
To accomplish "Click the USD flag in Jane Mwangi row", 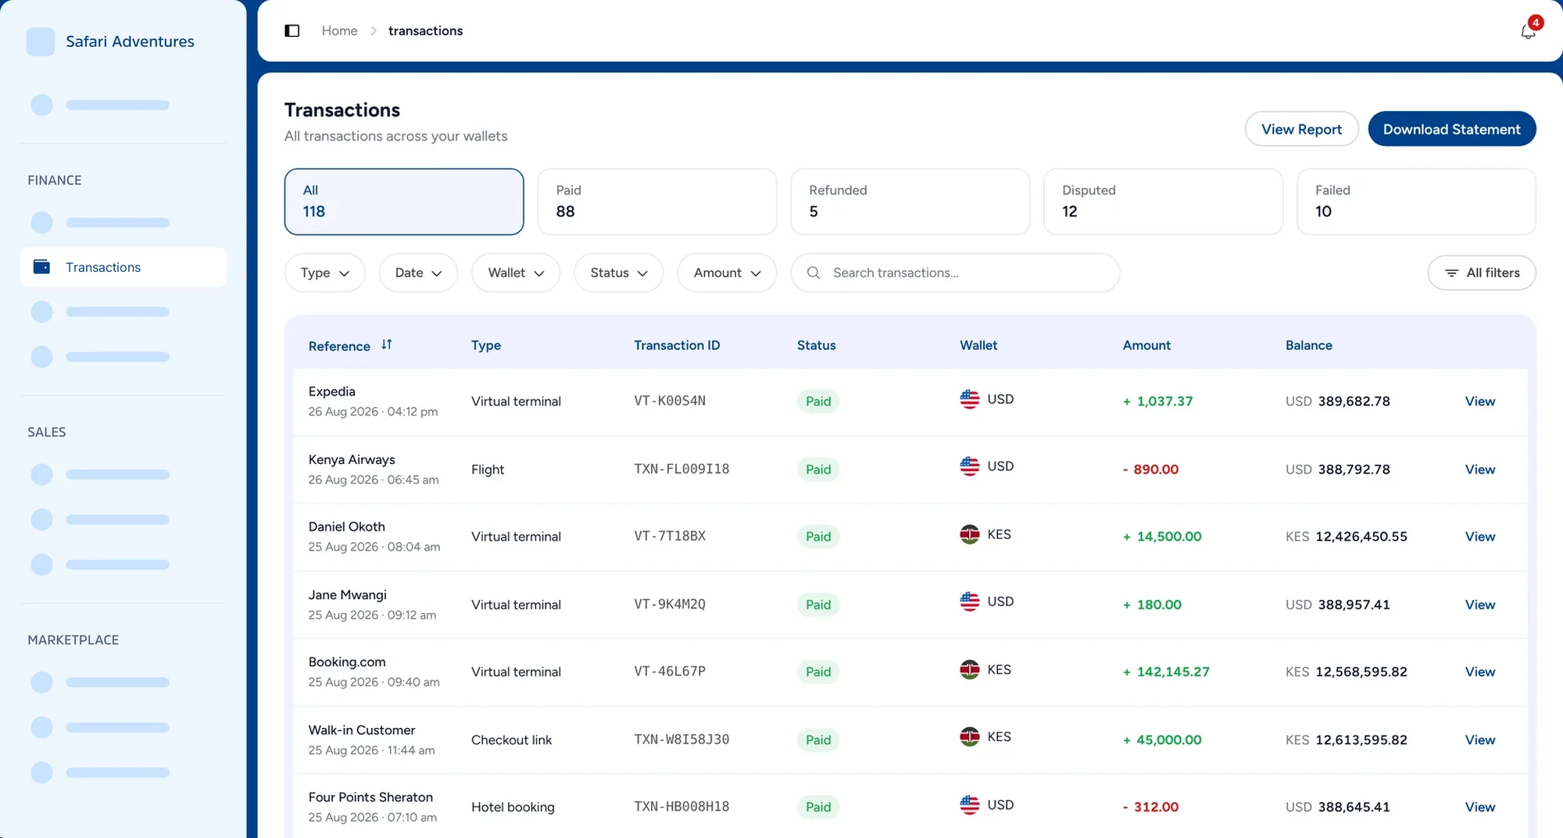I will pyautogui.click(x=970, y=601).
